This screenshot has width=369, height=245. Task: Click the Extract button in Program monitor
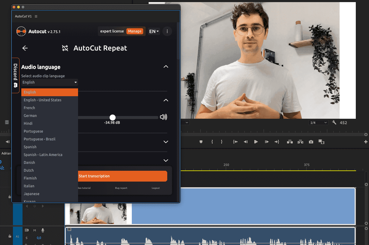(300, 142)
